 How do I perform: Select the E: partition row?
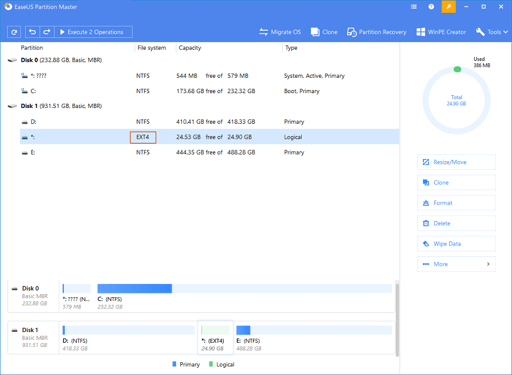tap(209, 152)
